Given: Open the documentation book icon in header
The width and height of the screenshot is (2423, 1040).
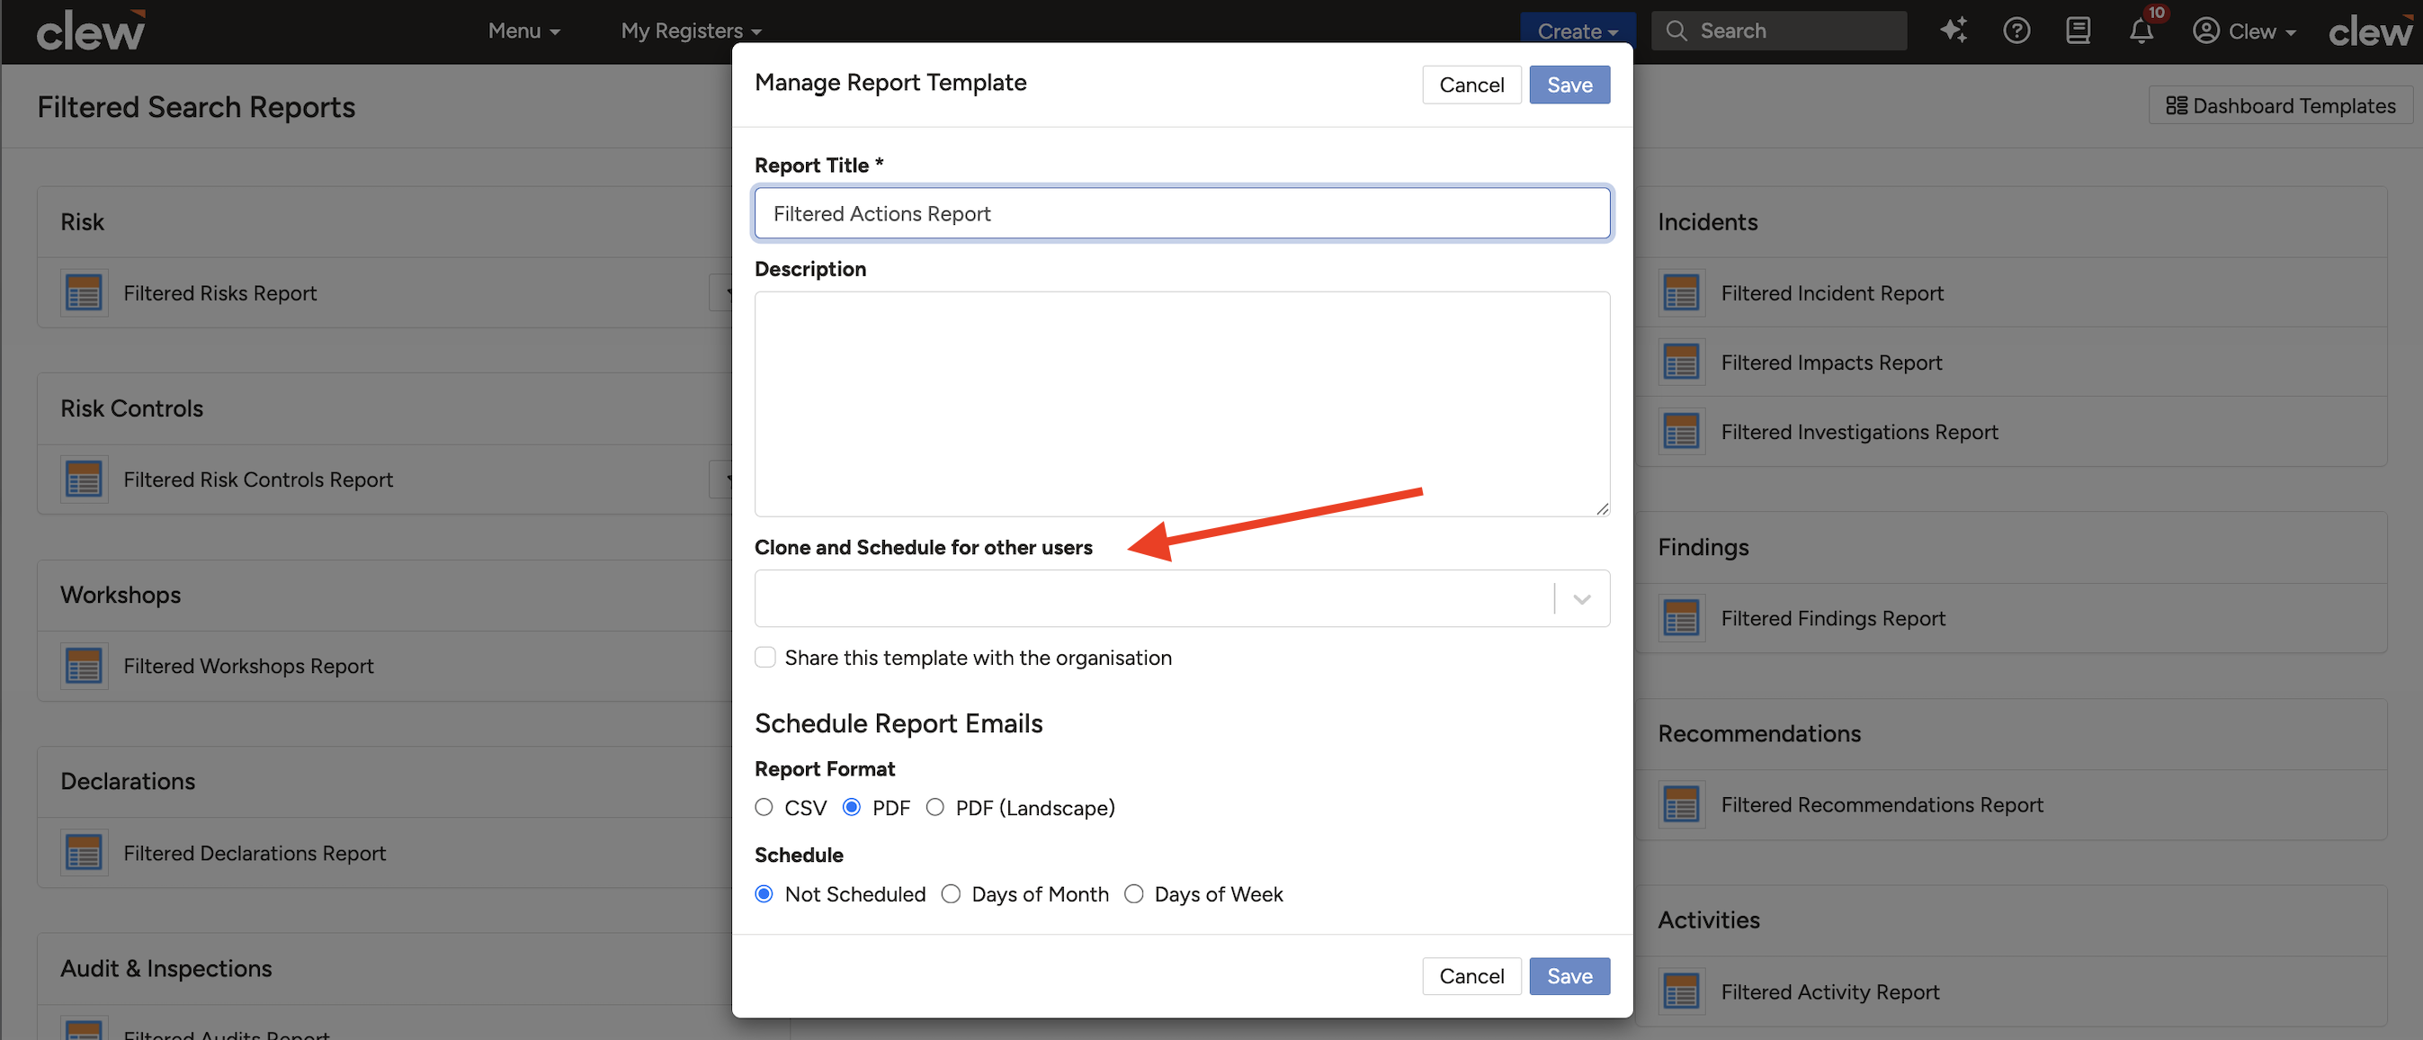Looking at the screenshot, I should click(2078, 30).
